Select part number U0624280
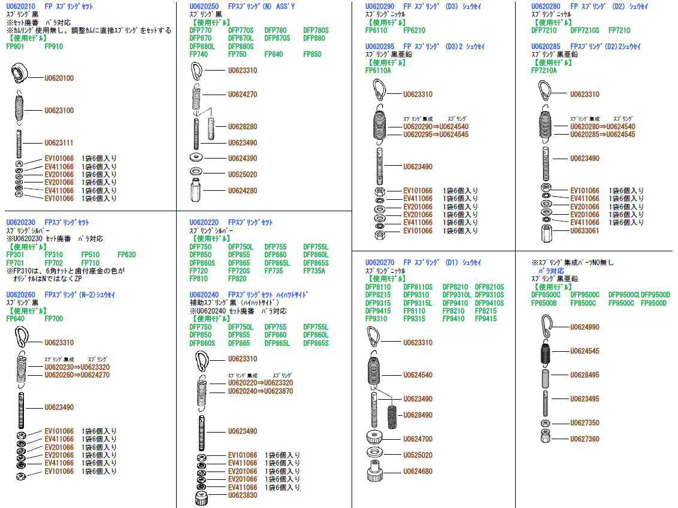 [x=243, y=190]
